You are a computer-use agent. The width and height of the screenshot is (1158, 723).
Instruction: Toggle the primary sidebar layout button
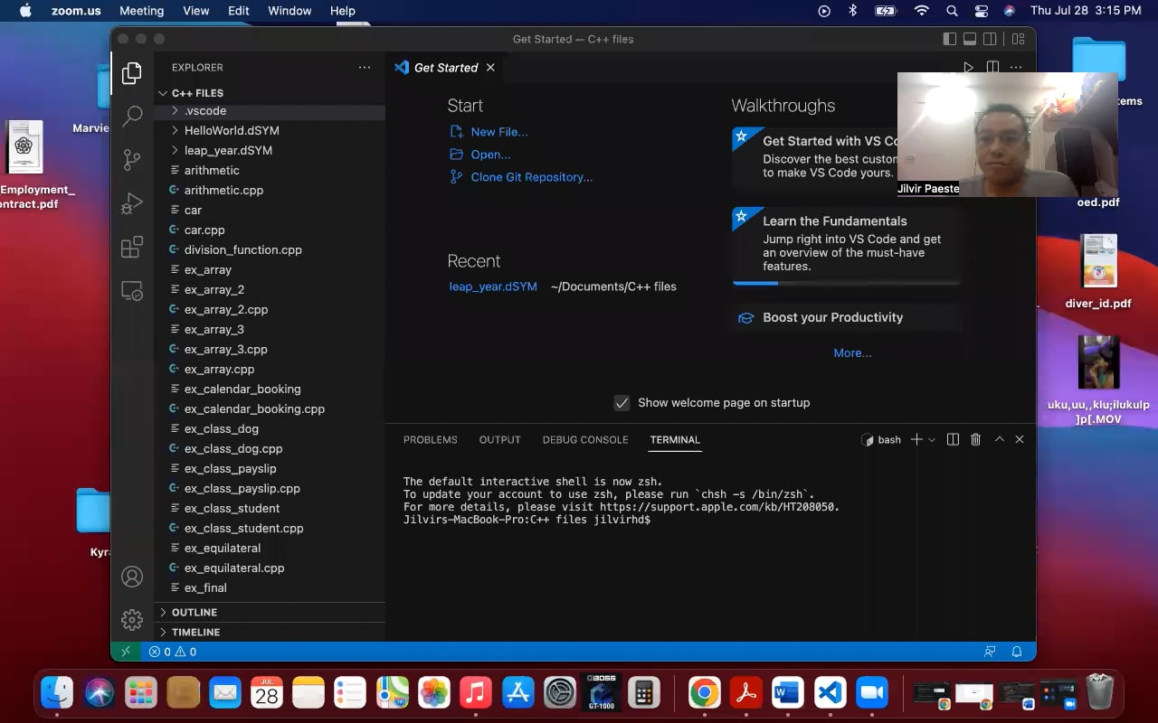(949, 39)
